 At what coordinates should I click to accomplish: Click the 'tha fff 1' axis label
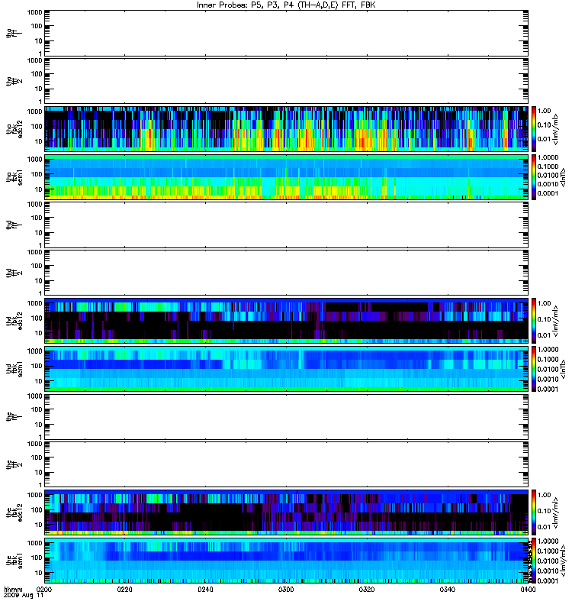tap(14, 33)
